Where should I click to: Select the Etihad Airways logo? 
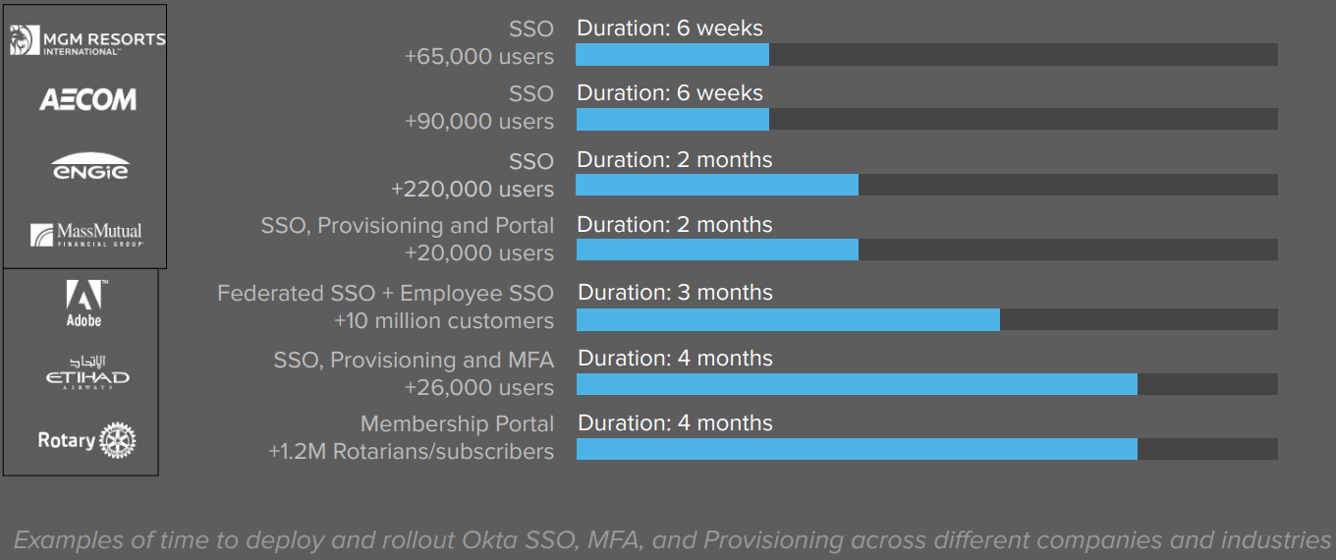coord(87,373)
